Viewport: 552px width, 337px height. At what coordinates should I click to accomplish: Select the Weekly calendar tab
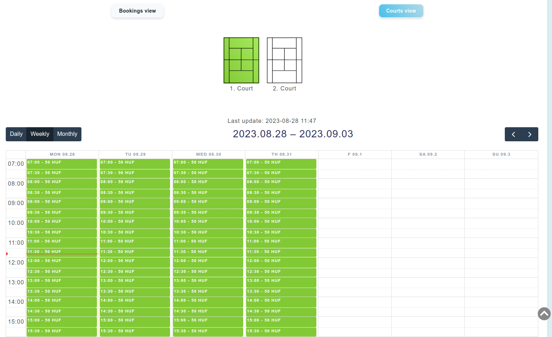40,134
